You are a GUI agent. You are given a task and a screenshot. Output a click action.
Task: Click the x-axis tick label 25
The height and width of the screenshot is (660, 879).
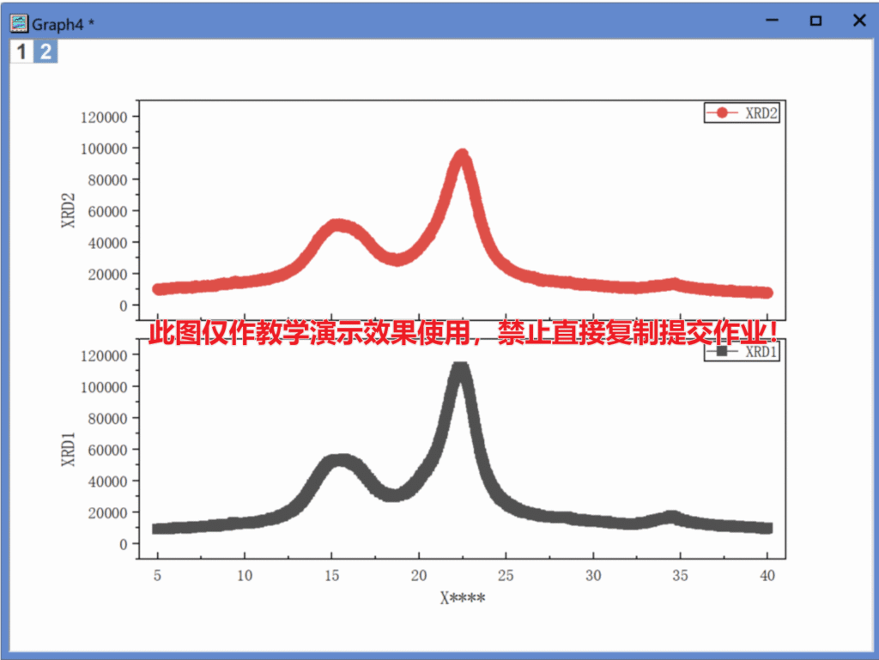506,576
